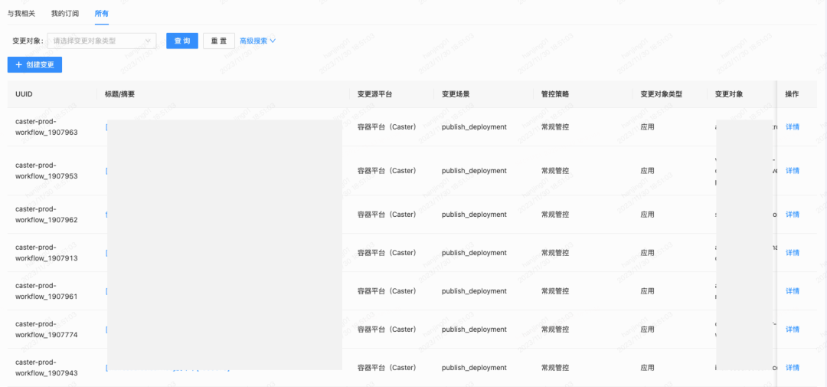The height and width of the screenshot is (387, 827).
Task: Click publish_deployment in row 1907953
Action: pos(474,171)
